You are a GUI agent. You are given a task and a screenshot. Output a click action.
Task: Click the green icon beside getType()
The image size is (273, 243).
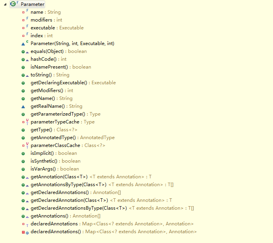(x=23, y=130)
